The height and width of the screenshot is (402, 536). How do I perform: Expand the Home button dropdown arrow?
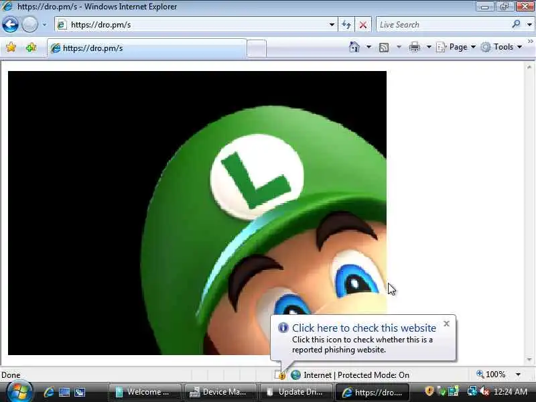(368, 47)
